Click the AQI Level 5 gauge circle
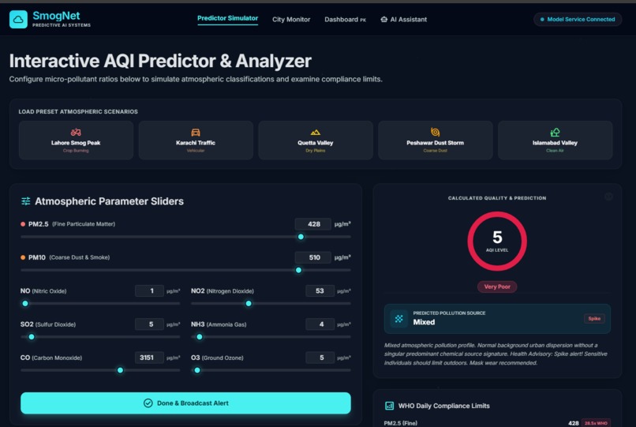 [497, 241]
